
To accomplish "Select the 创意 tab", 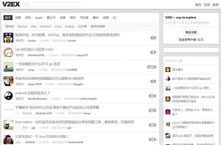I will 18,18.
